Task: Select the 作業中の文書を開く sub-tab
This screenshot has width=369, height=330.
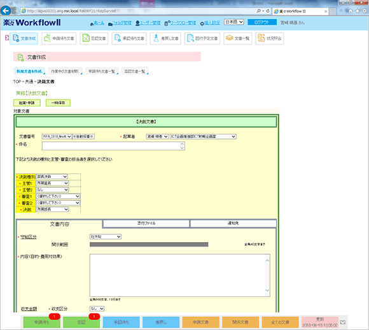Action: tap(65, 71)
